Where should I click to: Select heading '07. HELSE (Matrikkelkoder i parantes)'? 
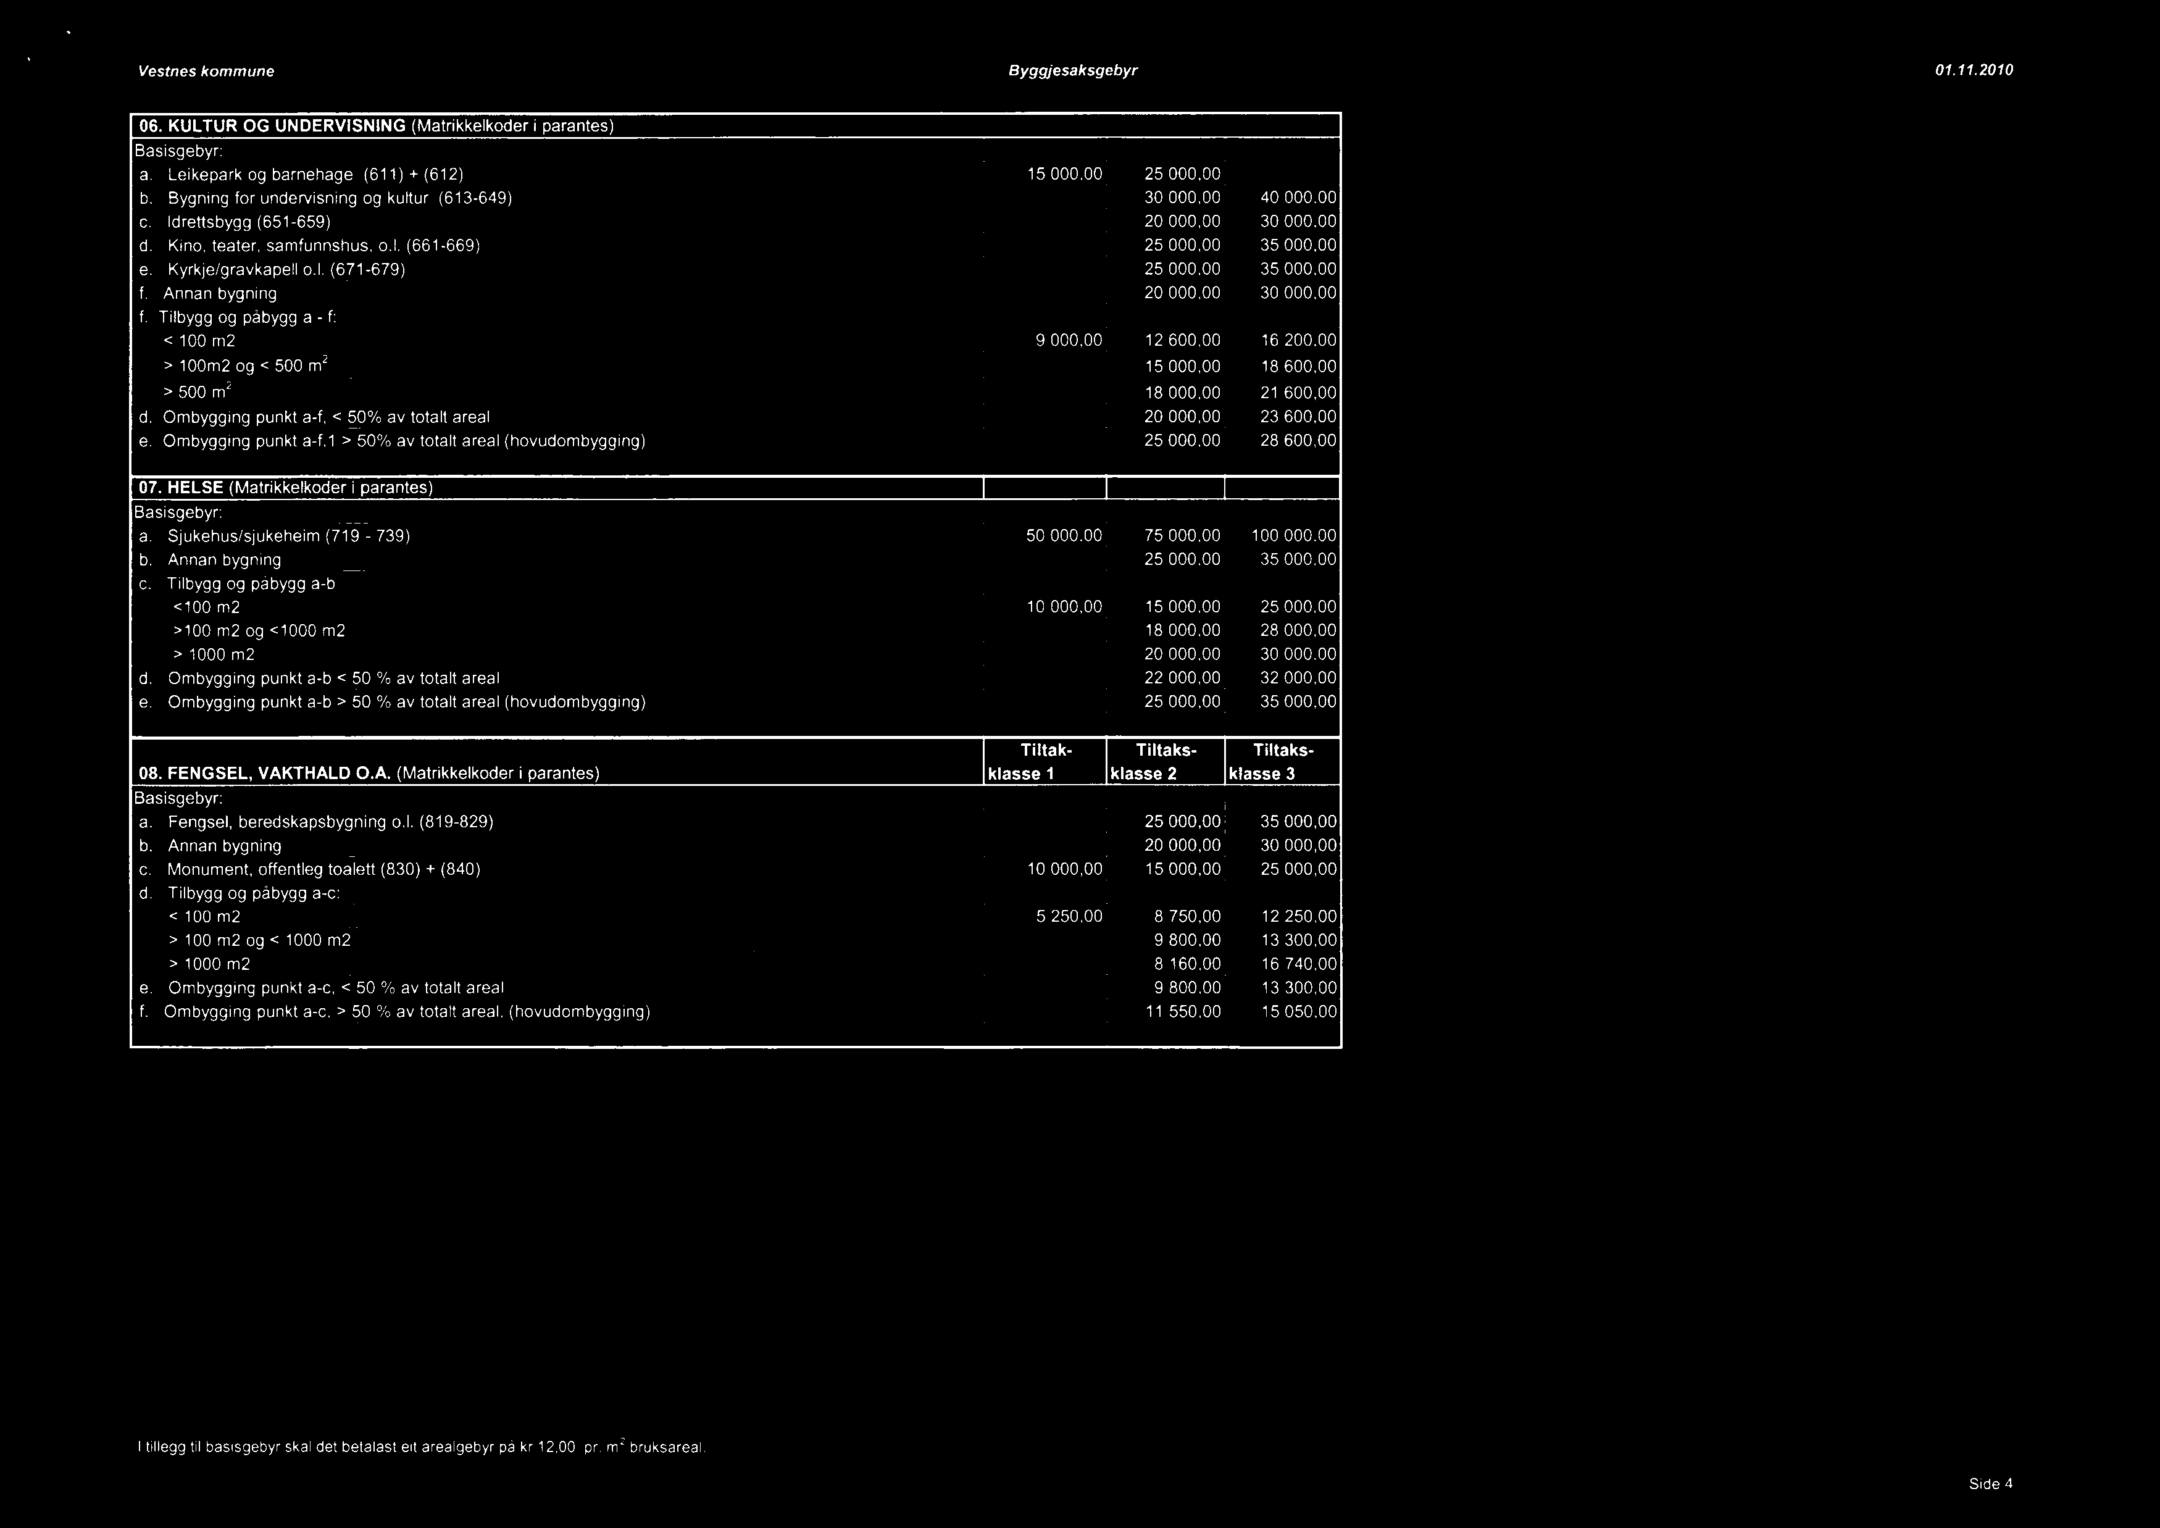click(x=285, y=489)
